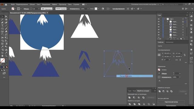194x109 pixels.
Task: Select the Paintbrush tool
Action: tap(6, 28)
